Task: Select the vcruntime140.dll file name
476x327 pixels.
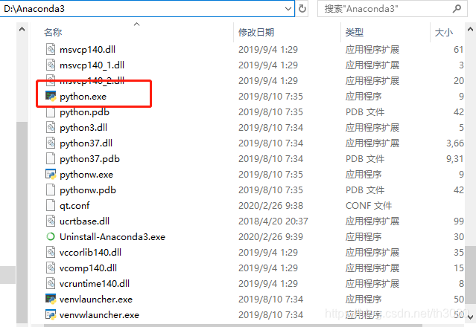Action: pyautogui.click(x=95, y=283)
